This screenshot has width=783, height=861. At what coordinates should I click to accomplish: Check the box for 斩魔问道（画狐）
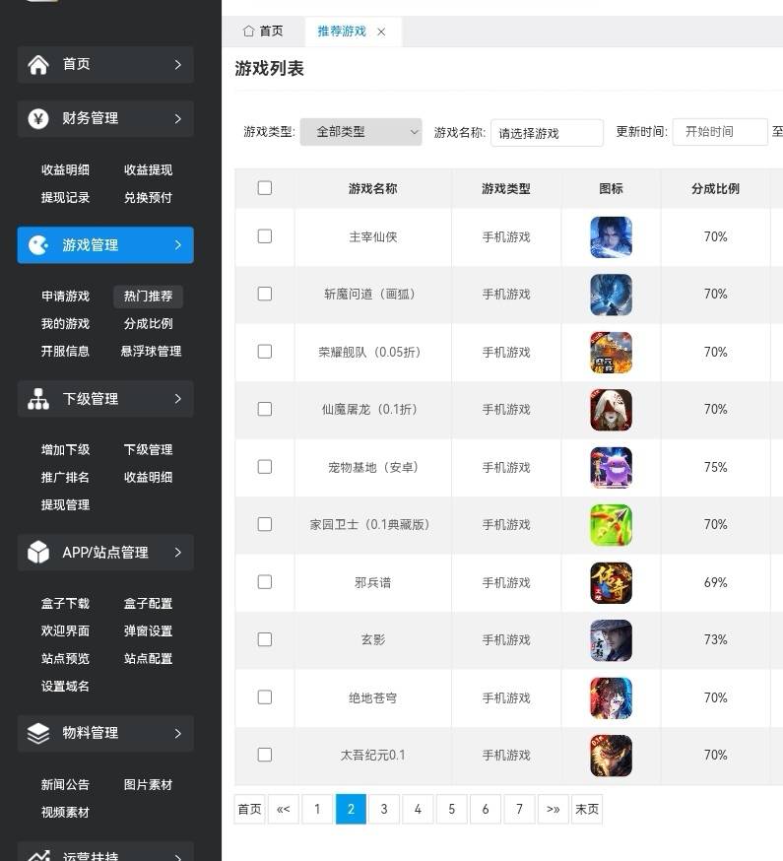coord(264,294)
